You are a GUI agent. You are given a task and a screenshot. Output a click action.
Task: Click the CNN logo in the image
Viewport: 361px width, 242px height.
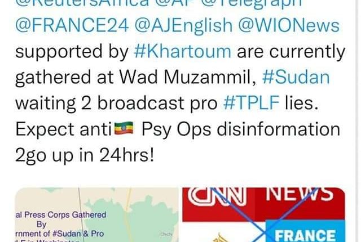(x=217, y=196)
